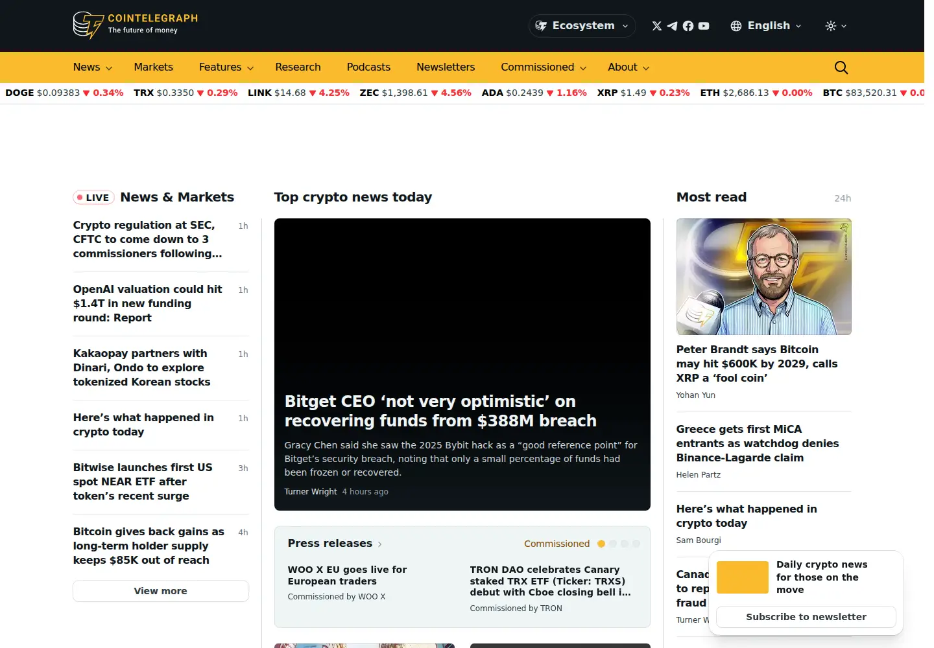
Task: Open Bitwise launches NEAR ETF article
Action: click(x=143, y=481)
